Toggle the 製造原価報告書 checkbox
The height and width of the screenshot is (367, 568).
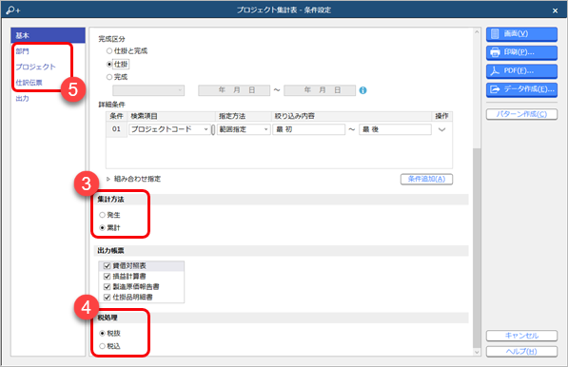[x=107, y=286]
